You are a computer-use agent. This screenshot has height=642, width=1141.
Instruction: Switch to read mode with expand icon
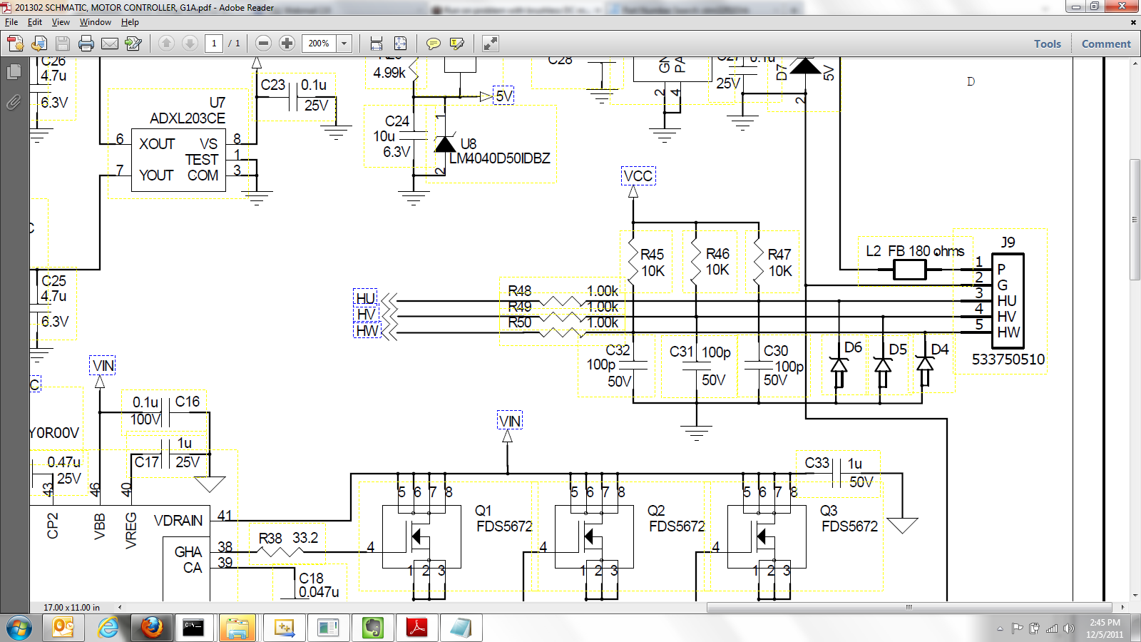(x=490, y=44)
